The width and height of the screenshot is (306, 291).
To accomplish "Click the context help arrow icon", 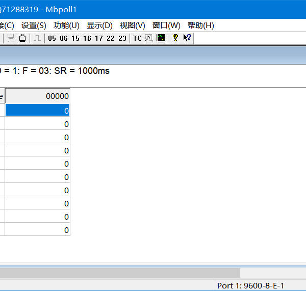I will click(187, 38).
